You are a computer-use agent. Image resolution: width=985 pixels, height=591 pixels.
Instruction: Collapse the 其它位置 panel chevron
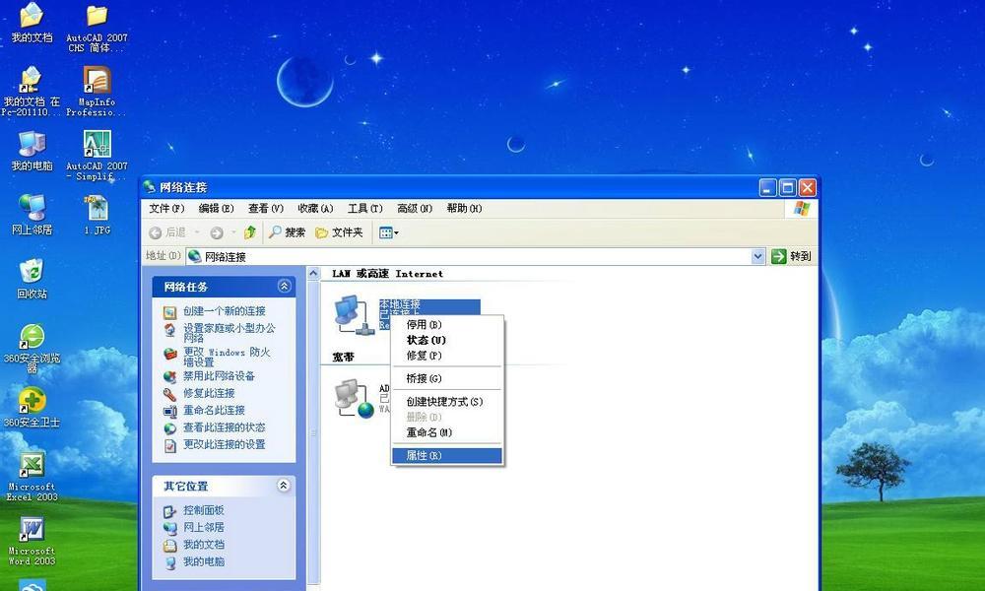click(x=284, y=486)
